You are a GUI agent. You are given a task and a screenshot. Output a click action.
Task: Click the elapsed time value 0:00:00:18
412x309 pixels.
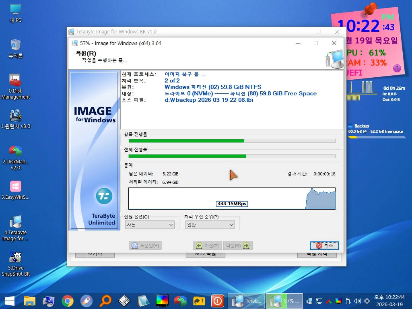(x=324, y=174)
